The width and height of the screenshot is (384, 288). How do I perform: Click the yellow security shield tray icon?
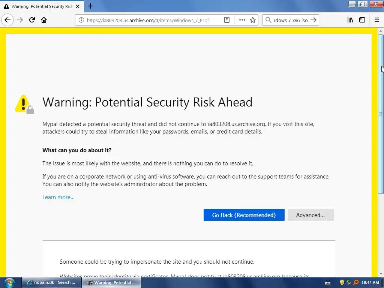coord(342,282)
